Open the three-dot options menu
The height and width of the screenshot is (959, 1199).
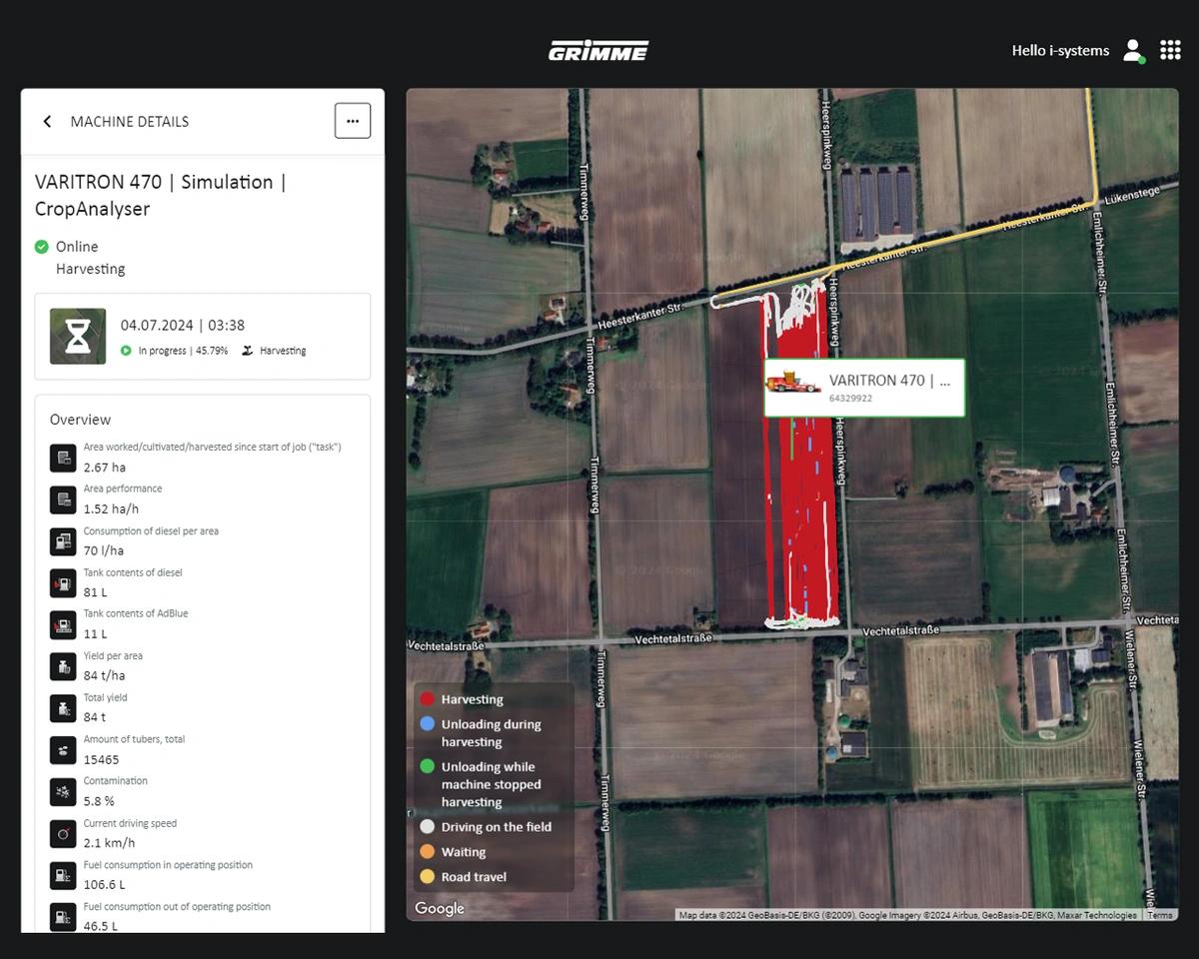click(x=353, y=121)
